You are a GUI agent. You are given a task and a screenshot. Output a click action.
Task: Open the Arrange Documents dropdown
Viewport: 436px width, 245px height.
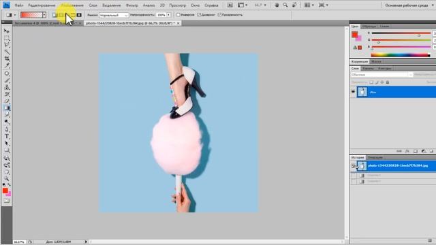pyautogui.click(x=309, y=5)
